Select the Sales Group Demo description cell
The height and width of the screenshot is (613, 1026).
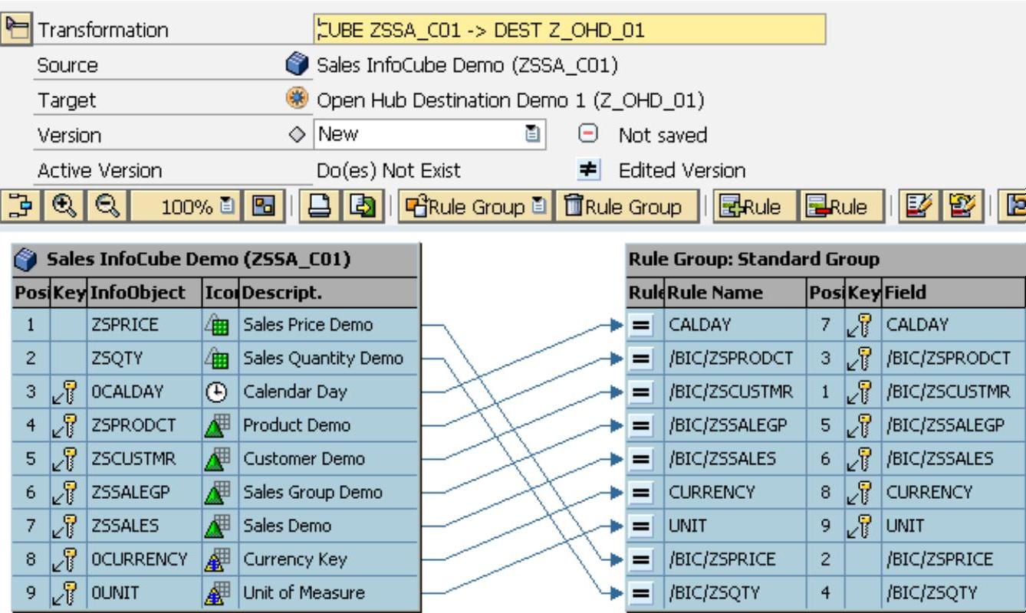[329, 492]
